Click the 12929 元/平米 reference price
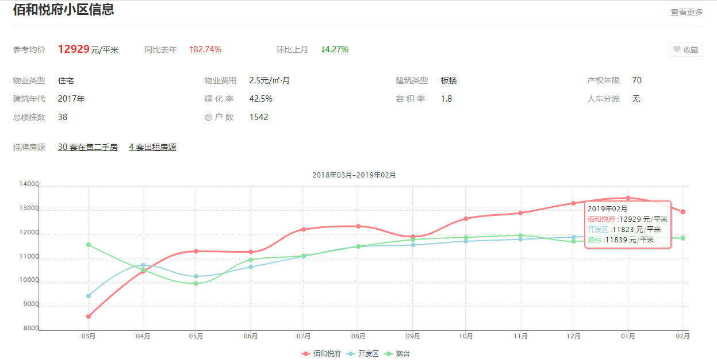This screenshot has width=717, height=363. tap(88, 49)
